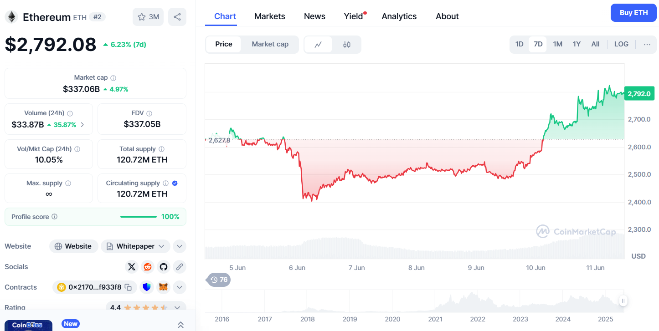Click the timeline range slider handle
Screen dimensions: 659x331
(x=623, y=300)
